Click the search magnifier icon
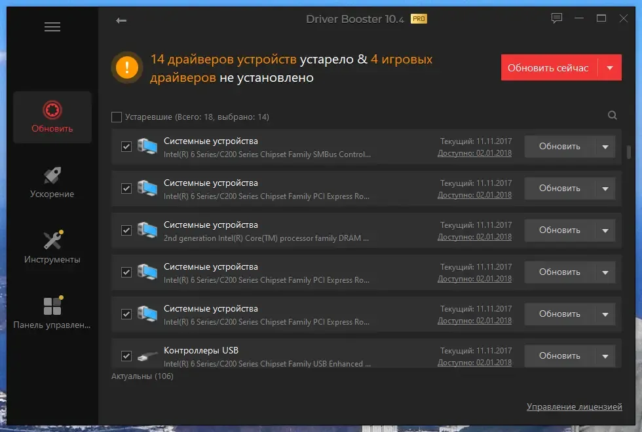 coord(613,116)
